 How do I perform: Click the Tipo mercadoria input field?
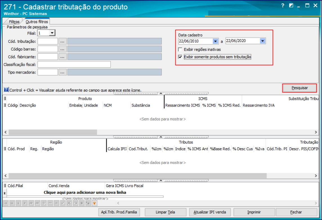[48, 72]
